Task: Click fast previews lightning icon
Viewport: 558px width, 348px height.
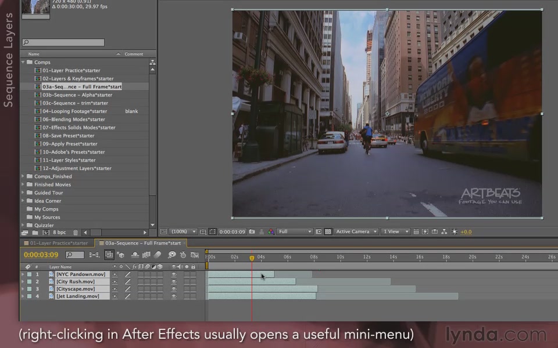Action: click(x=425, y=231)
